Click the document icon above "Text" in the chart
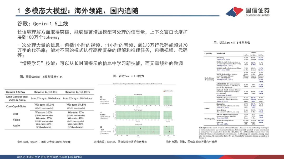The image size is (284, 159). tap(101, 127)
